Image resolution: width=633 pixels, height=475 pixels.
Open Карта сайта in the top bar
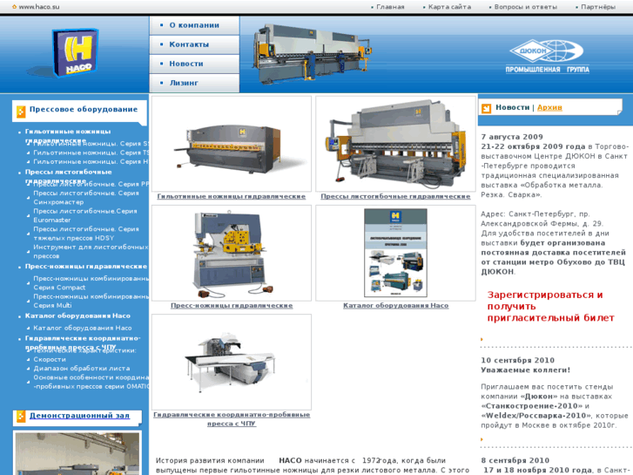click(449, 7)
